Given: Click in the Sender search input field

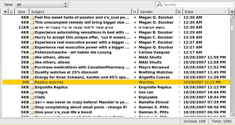Looking at the screenshot, I should [198, 4].
